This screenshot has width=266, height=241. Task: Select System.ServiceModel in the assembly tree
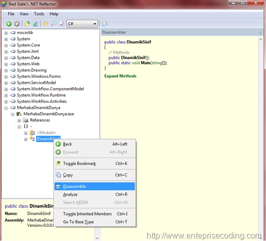(36, 83)
